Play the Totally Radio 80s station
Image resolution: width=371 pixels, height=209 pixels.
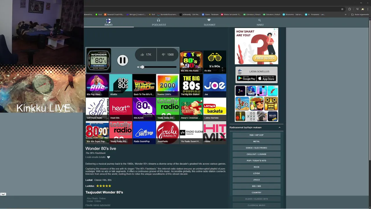pyautogui.click(x=168, y=109)
